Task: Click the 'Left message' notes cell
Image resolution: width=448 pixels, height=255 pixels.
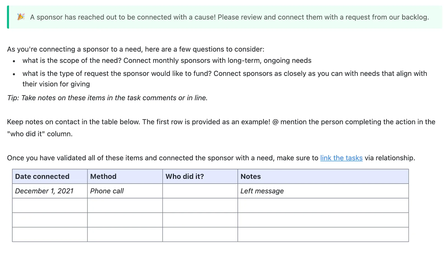Action: pos(323,191)
